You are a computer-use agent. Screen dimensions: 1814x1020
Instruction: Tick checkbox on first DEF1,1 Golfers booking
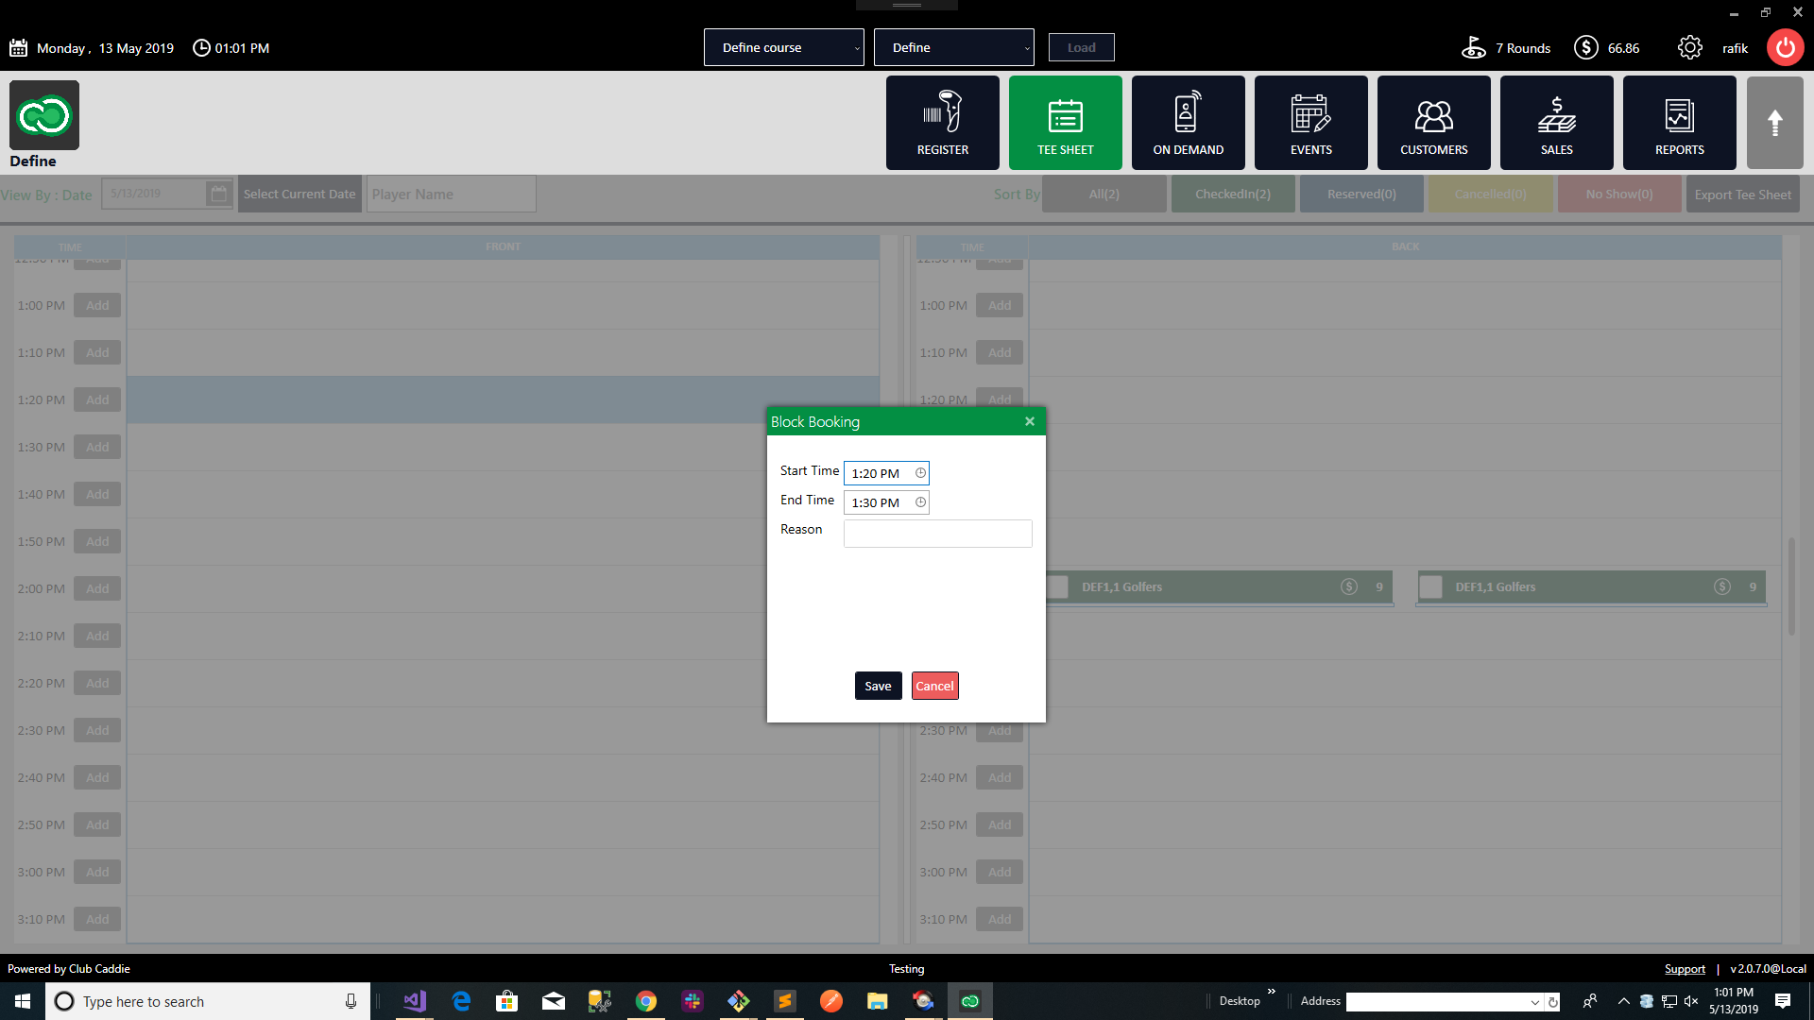(x=1057, y=587)
